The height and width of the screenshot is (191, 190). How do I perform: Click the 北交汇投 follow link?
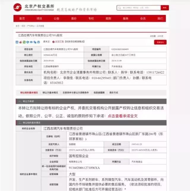point(59,42)
